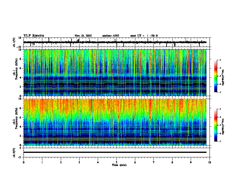Image resolution: width=236 pixels, height=182 pixels.
Task: Click the "-7" tick on ch.2 colorbar
Action: tap(220, 141)
